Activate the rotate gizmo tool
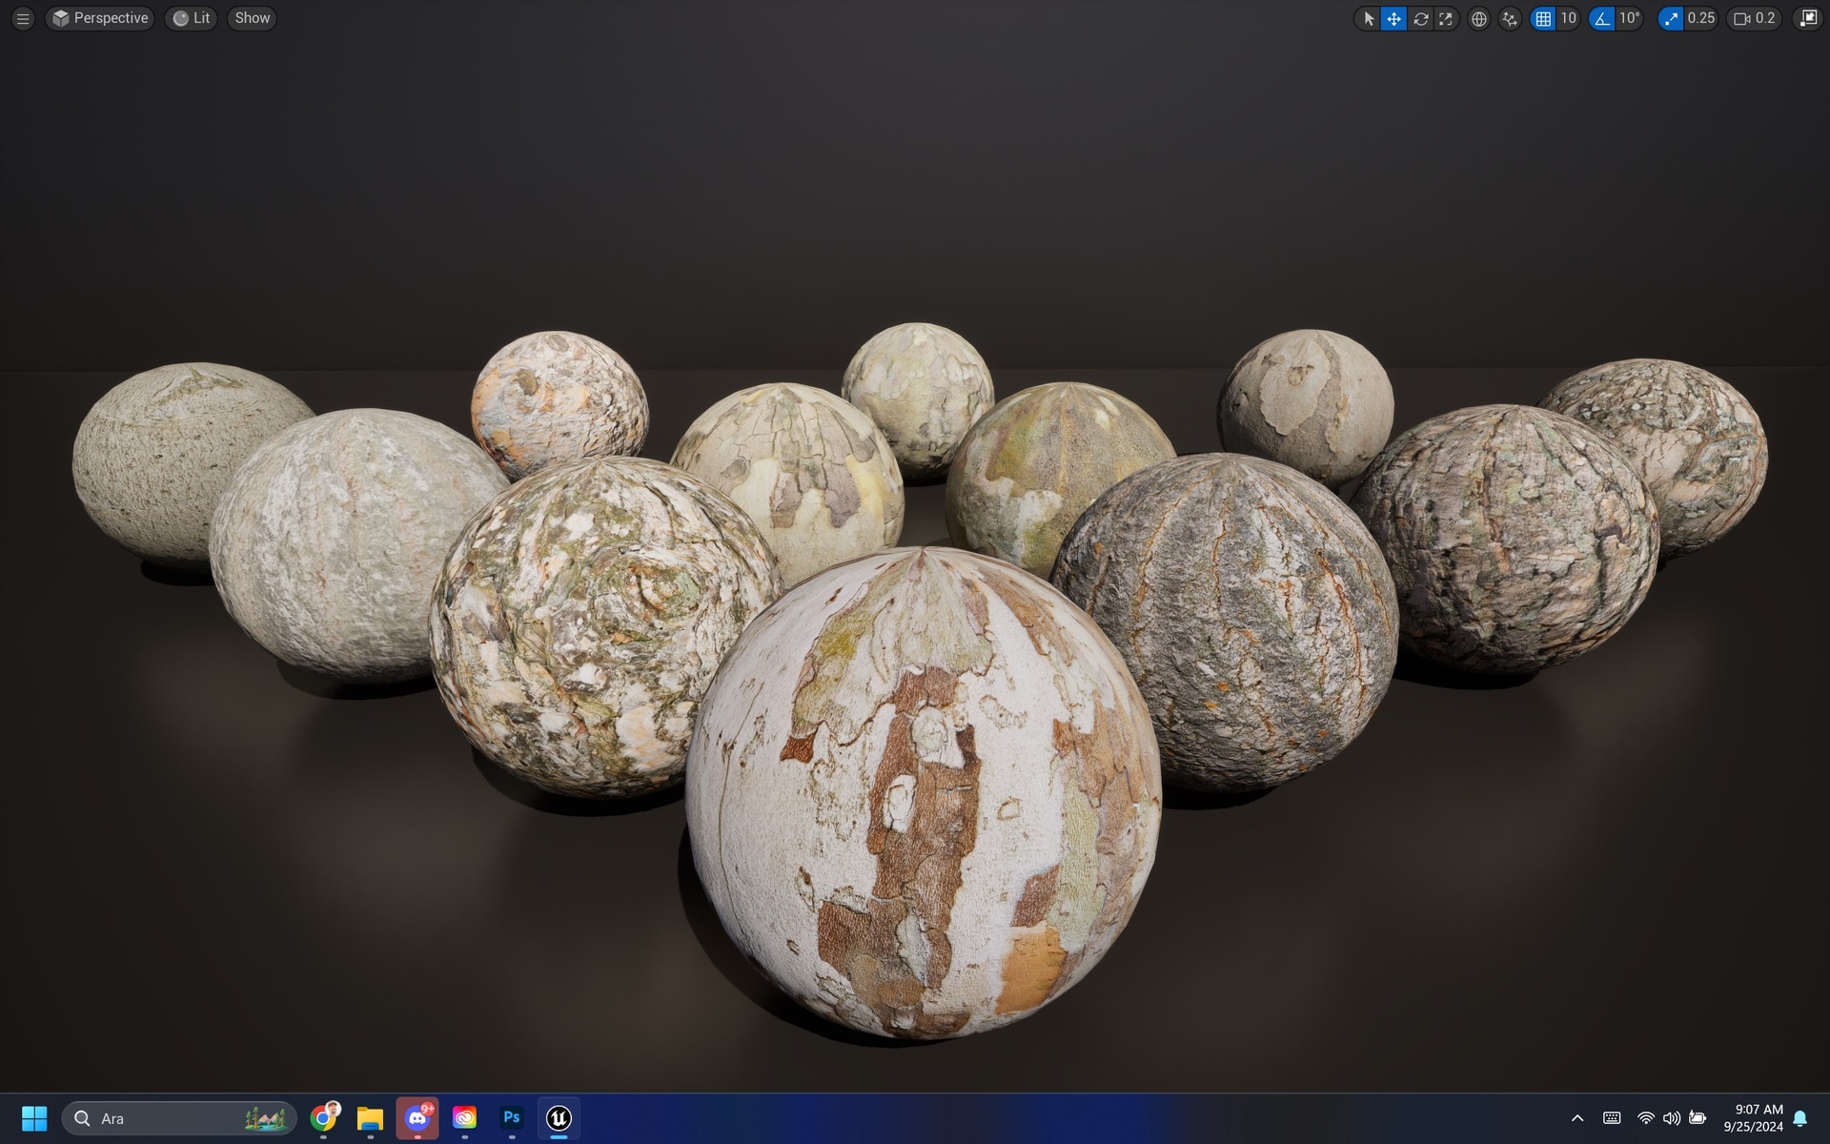Image resolution: width=1830 pixels, height=1144 pixels. click(1420, 18)
